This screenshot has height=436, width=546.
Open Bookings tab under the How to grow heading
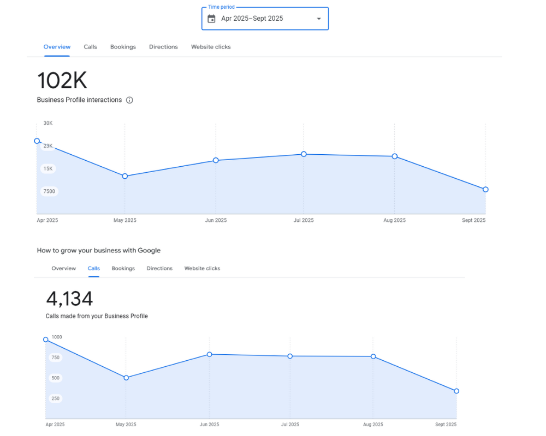tap(123, 269)
